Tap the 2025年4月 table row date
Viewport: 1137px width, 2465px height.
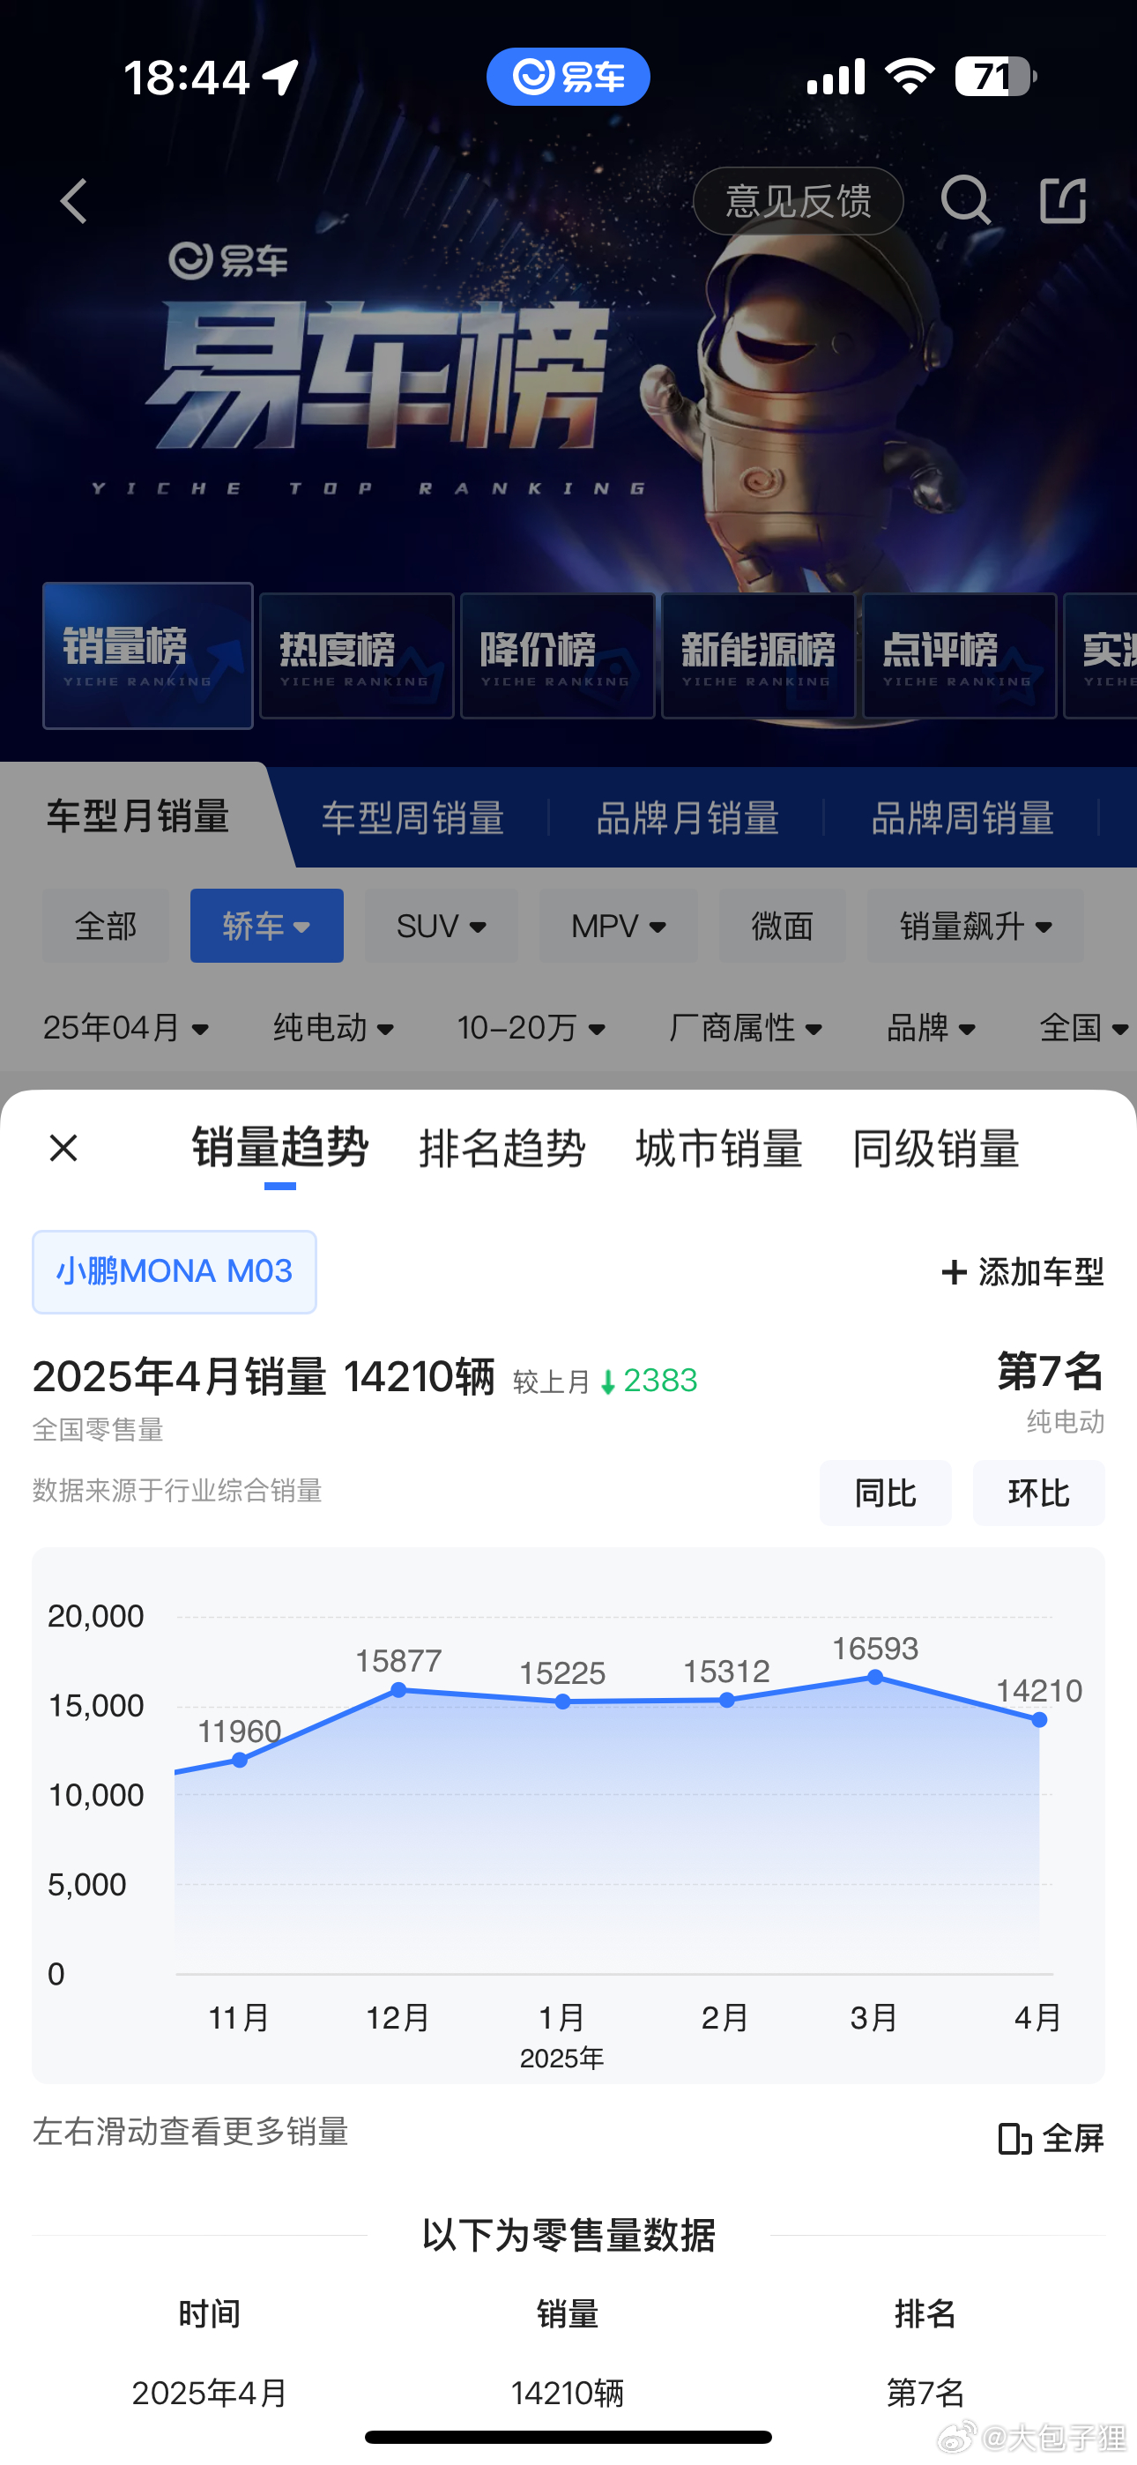(210, 2393)
